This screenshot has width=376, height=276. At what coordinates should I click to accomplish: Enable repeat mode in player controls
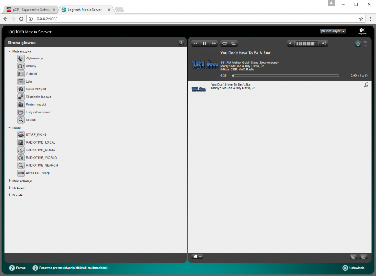pyautogui.click(x=224, y=43)
